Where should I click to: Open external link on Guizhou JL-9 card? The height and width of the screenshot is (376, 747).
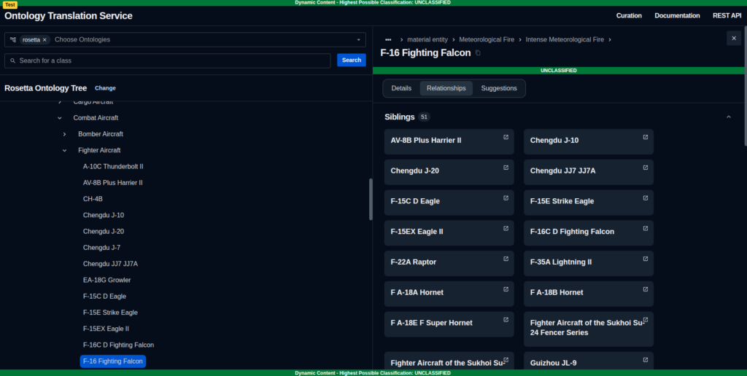646,360
